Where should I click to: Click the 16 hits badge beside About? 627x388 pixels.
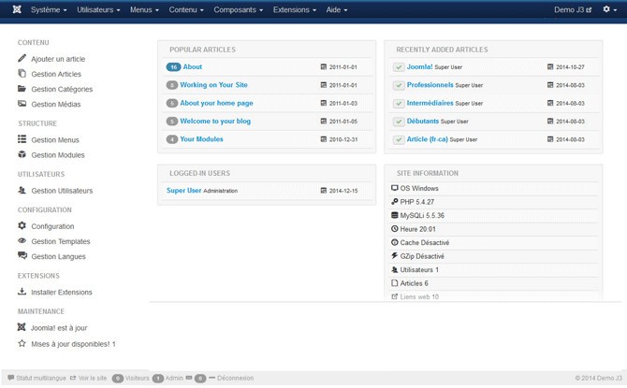click(x=172, y=67)
